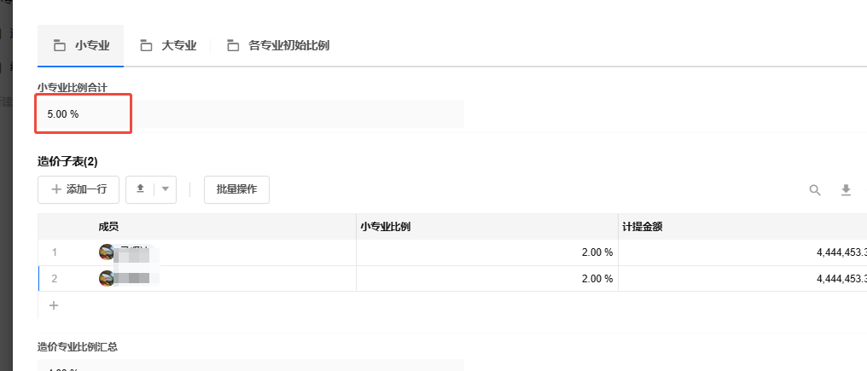Switch to the 小专业 tab
Image resolution: width=867 pixels, height=371 pixels.
coord(81,46)
